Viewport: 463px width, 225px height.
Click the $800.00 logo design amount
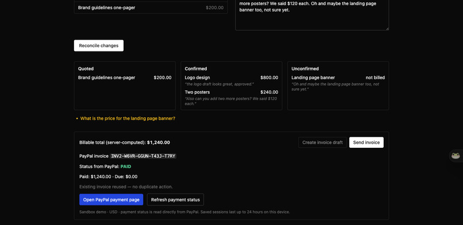(x=269, y=78)
